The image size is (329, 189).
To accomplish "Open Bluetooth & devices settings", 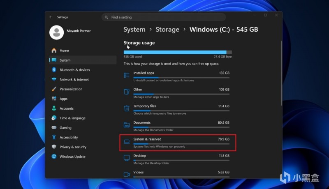I will (83, 70).
